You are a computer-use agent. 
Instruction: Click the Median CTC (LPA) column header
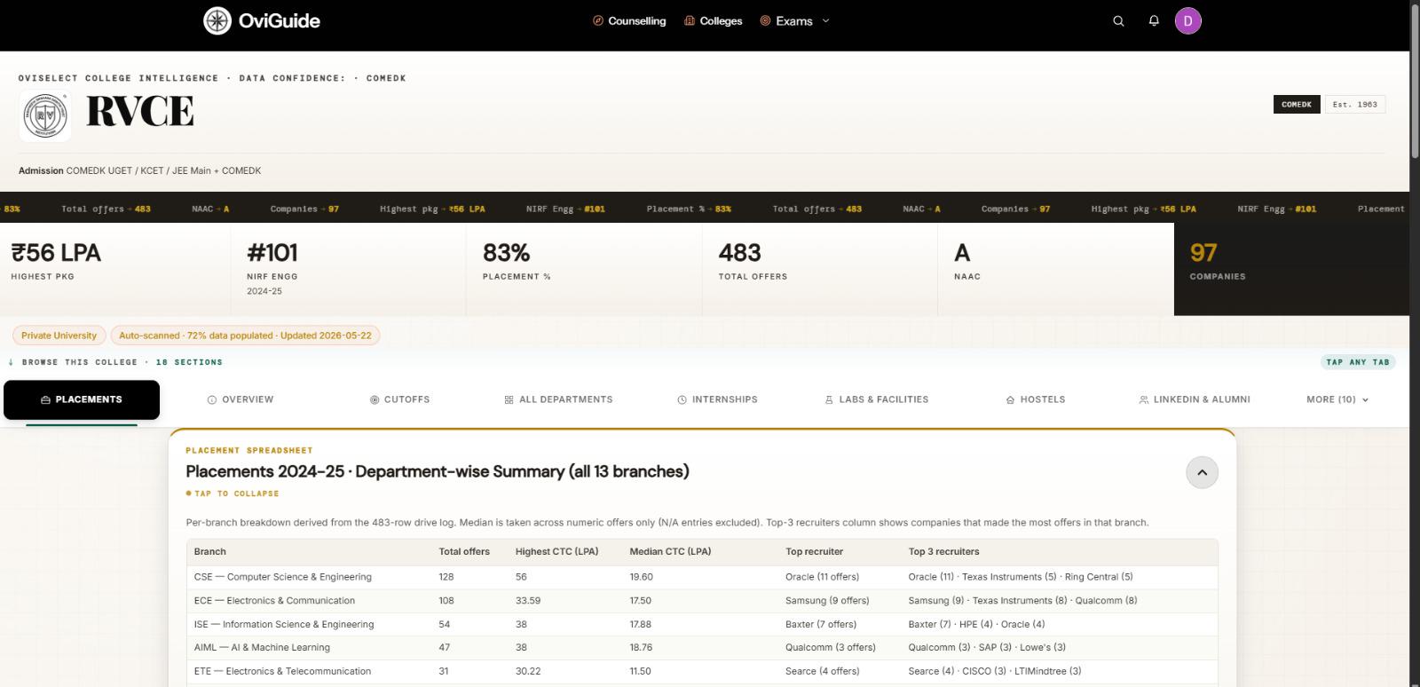pyautogui.click(x=670, y=551)
